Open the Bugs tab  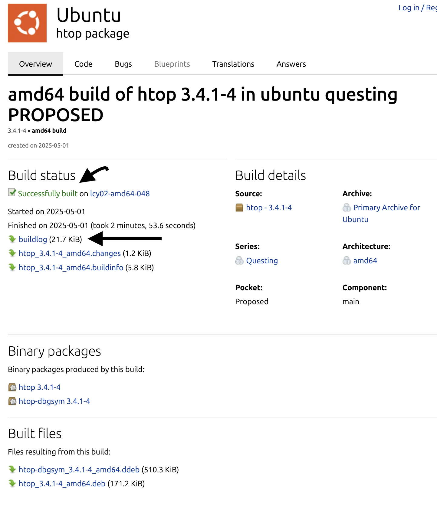coord(123,64)
